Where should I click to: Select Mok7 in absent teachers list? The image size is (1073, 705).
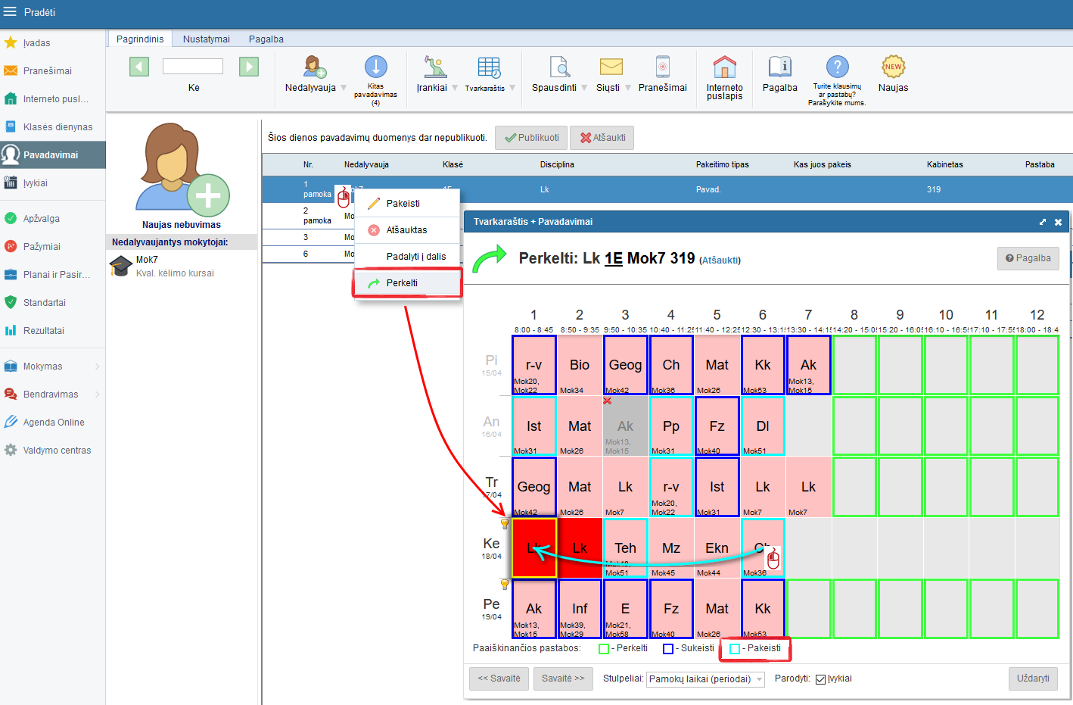(182, 267)
